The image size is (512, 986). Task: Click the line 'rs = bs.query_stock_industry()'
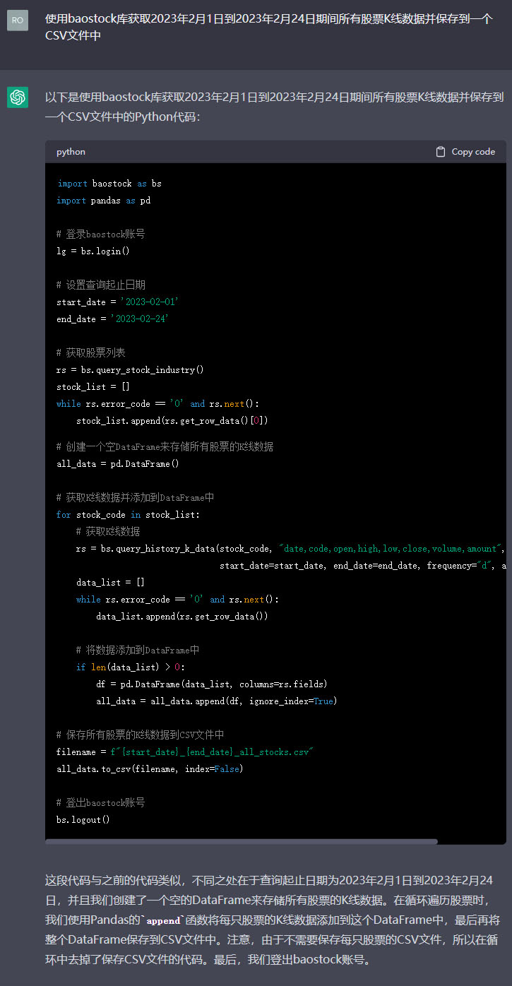pos(130,370)
